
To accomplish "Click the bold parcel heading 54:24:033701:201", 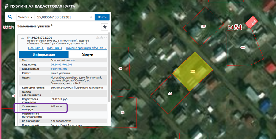I will click(40, 37).
